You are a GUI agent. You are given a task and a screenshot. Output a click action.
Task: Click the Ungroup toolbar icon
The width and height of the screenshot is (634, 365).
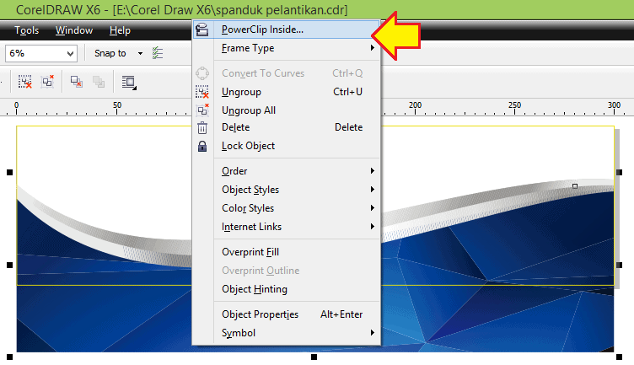(x=25, y=82)
